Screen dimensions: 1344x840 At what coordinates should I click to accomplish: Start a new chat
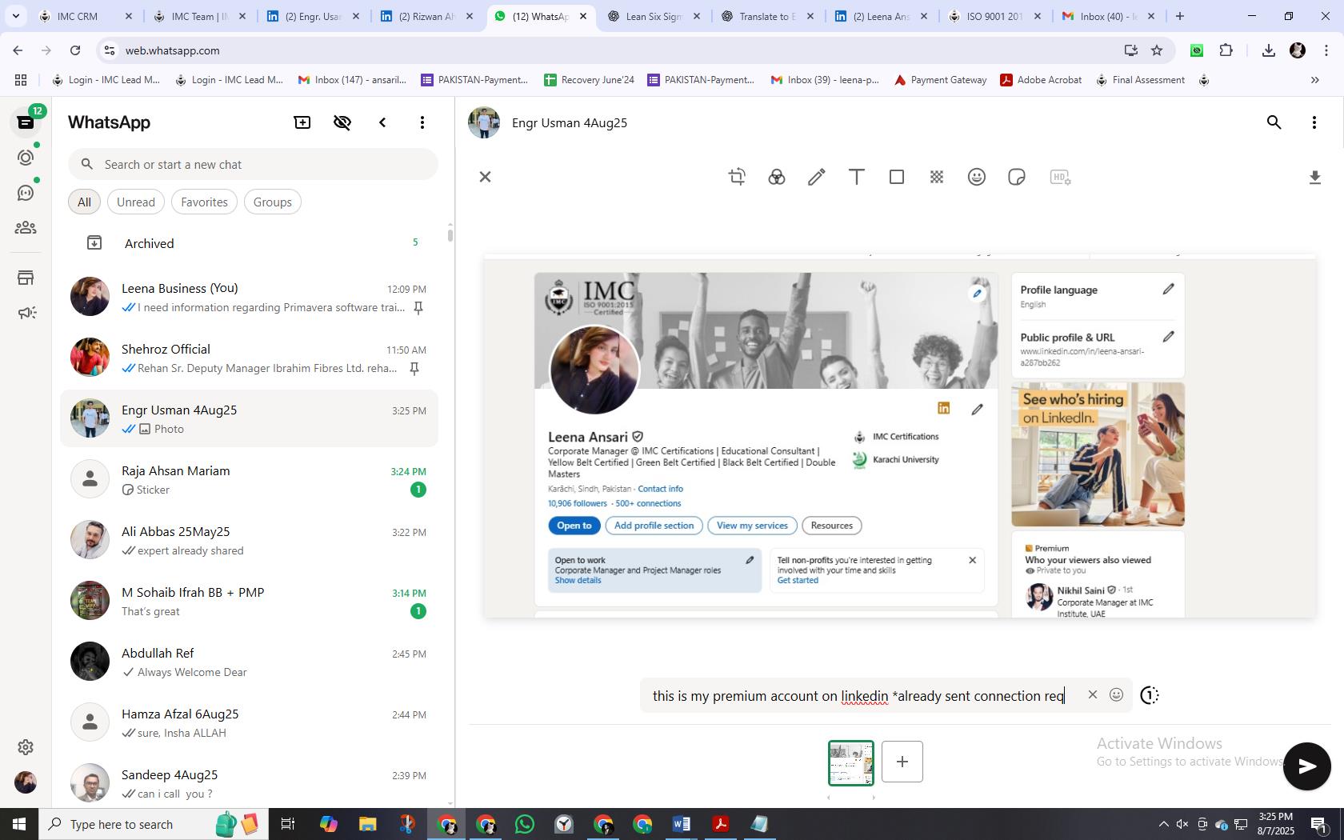click(x=302, y=122)
